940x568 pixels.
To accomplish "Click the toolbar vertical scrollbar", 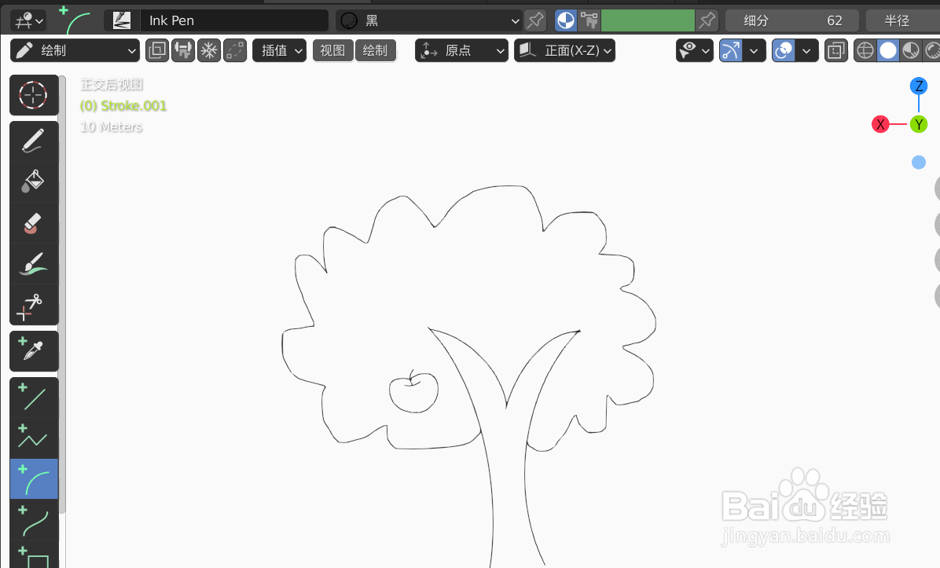I will click(62, 294).
